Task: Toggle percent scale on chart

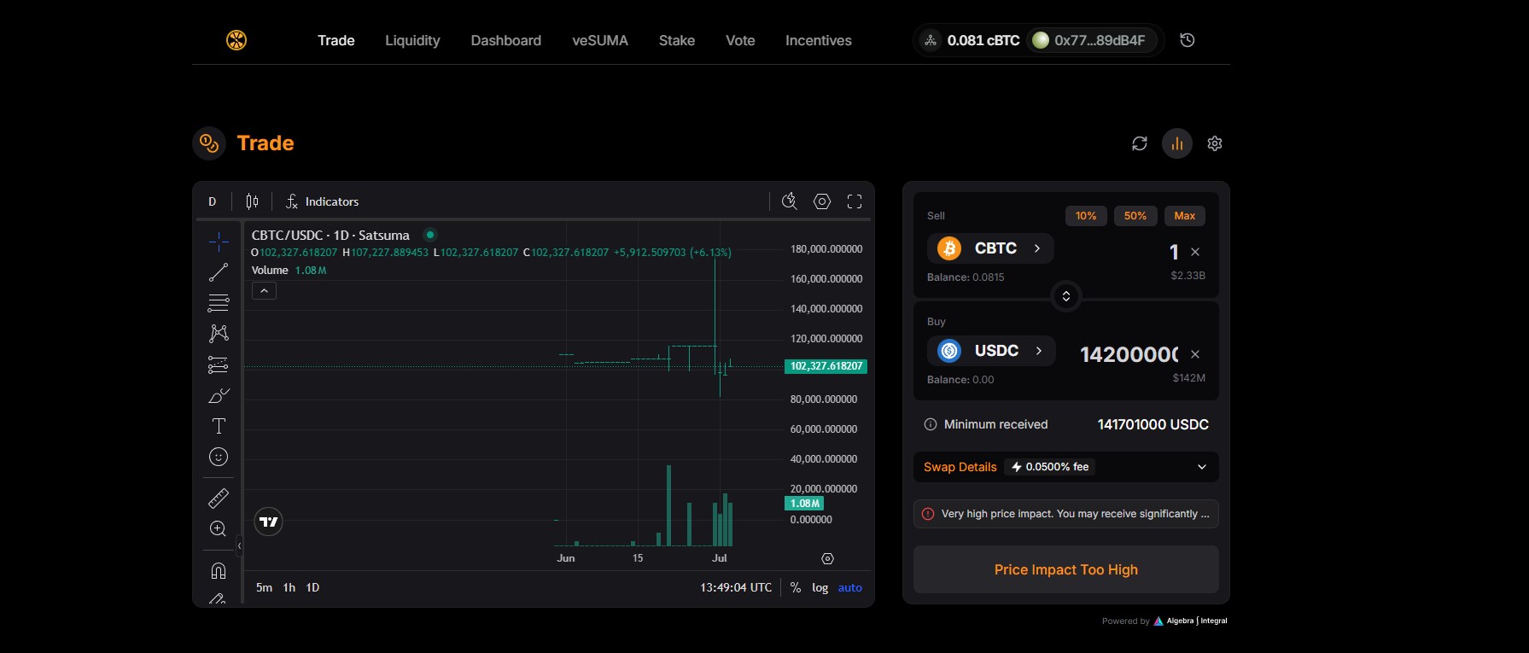Action: click(795, 587)
